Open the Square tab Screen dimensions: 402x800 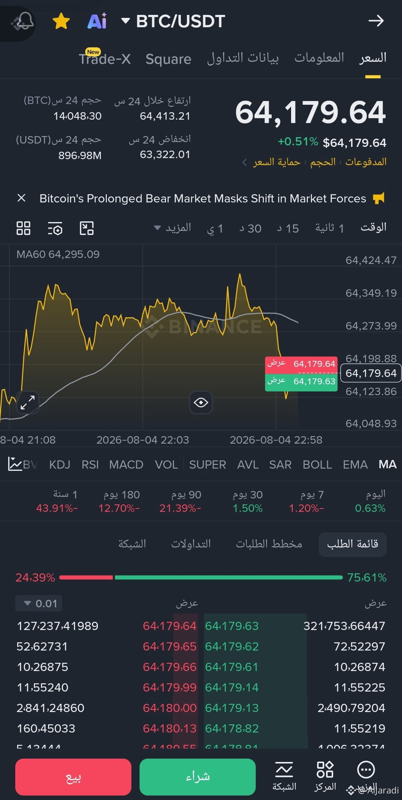coord(168,59)
